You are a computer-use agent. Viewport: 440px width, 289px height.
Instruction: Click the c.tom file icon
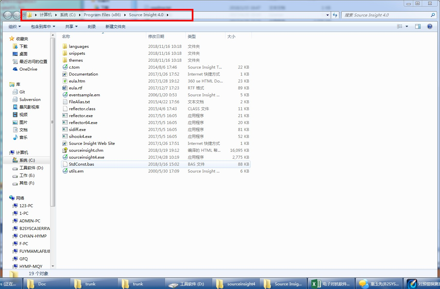[x=65, y=67]
